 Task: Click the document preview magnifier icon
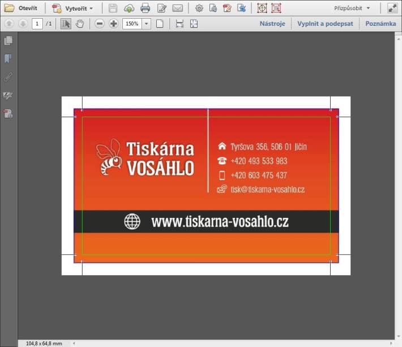click(x=213, y=8)
